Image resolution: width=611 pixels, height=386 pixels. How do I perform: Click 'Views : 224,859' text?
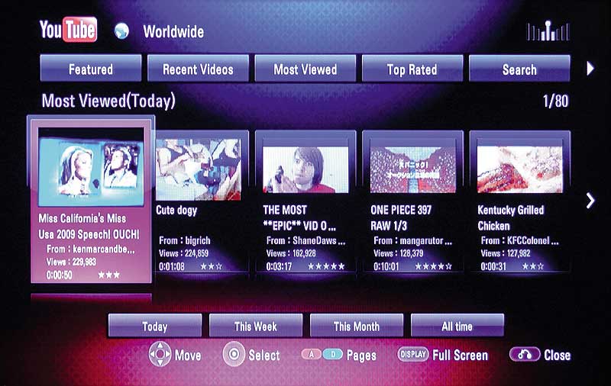(183, 253)
